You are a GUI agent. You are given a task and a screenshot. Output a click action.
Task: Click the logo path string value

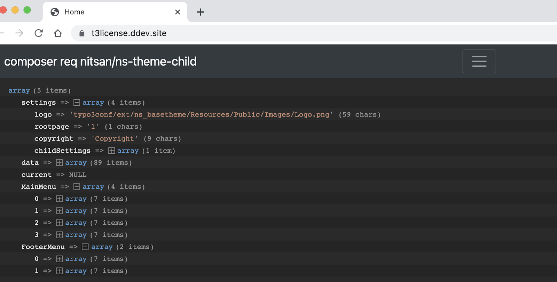click(202, 115)
